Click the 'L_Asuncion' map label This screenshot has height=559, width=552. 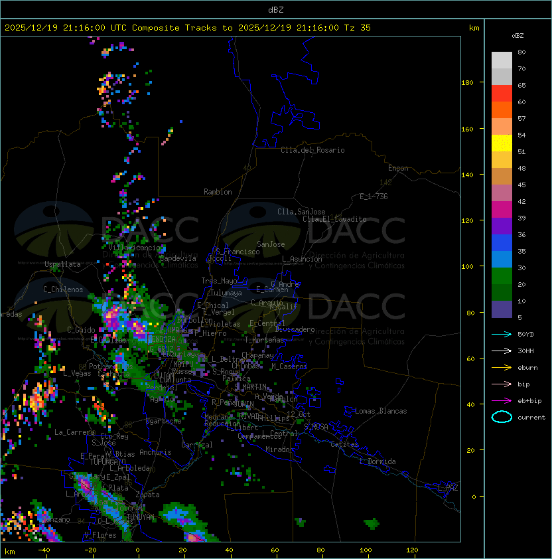point(302,259)
